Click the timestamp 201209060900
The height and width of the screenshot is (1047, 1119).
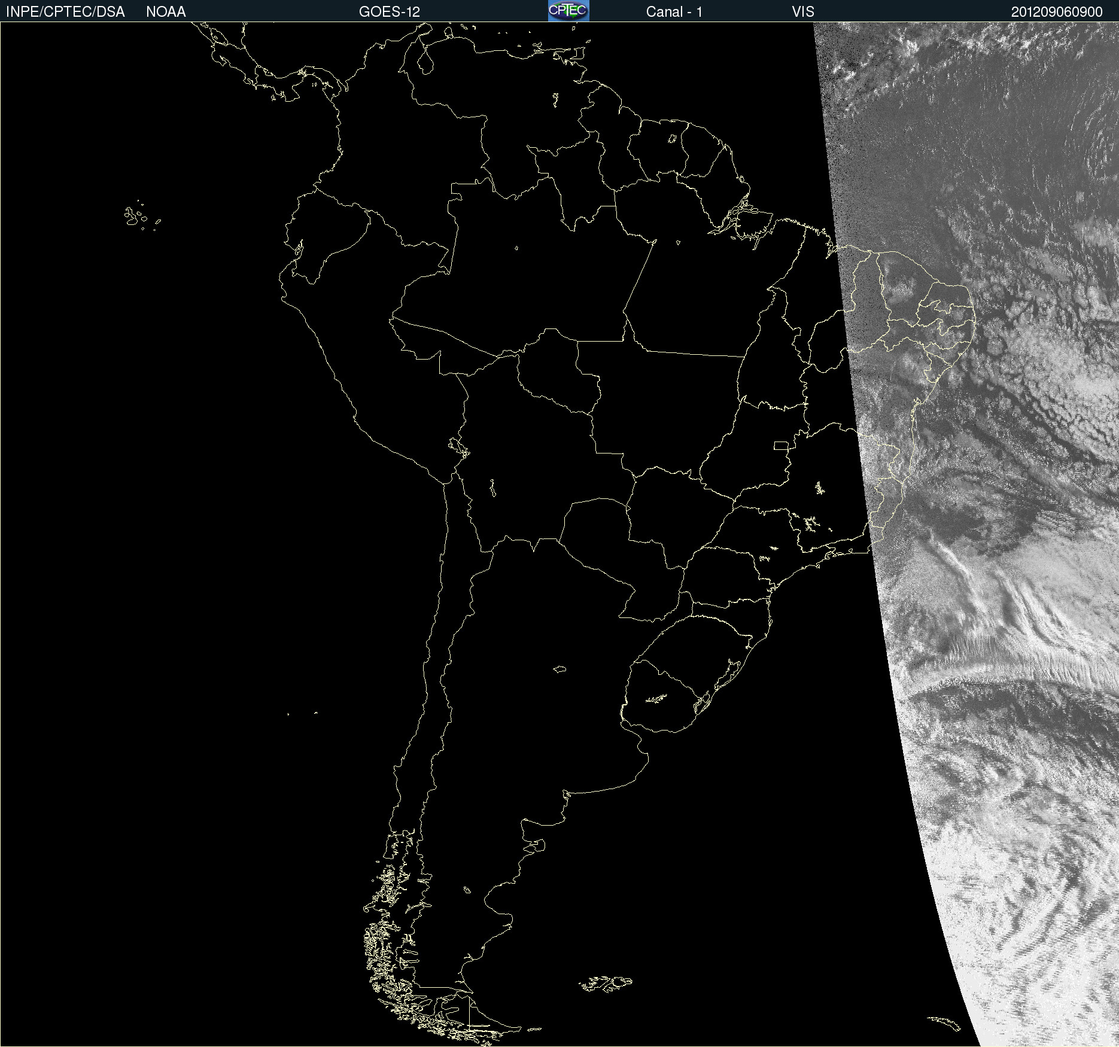[1057, 12]
